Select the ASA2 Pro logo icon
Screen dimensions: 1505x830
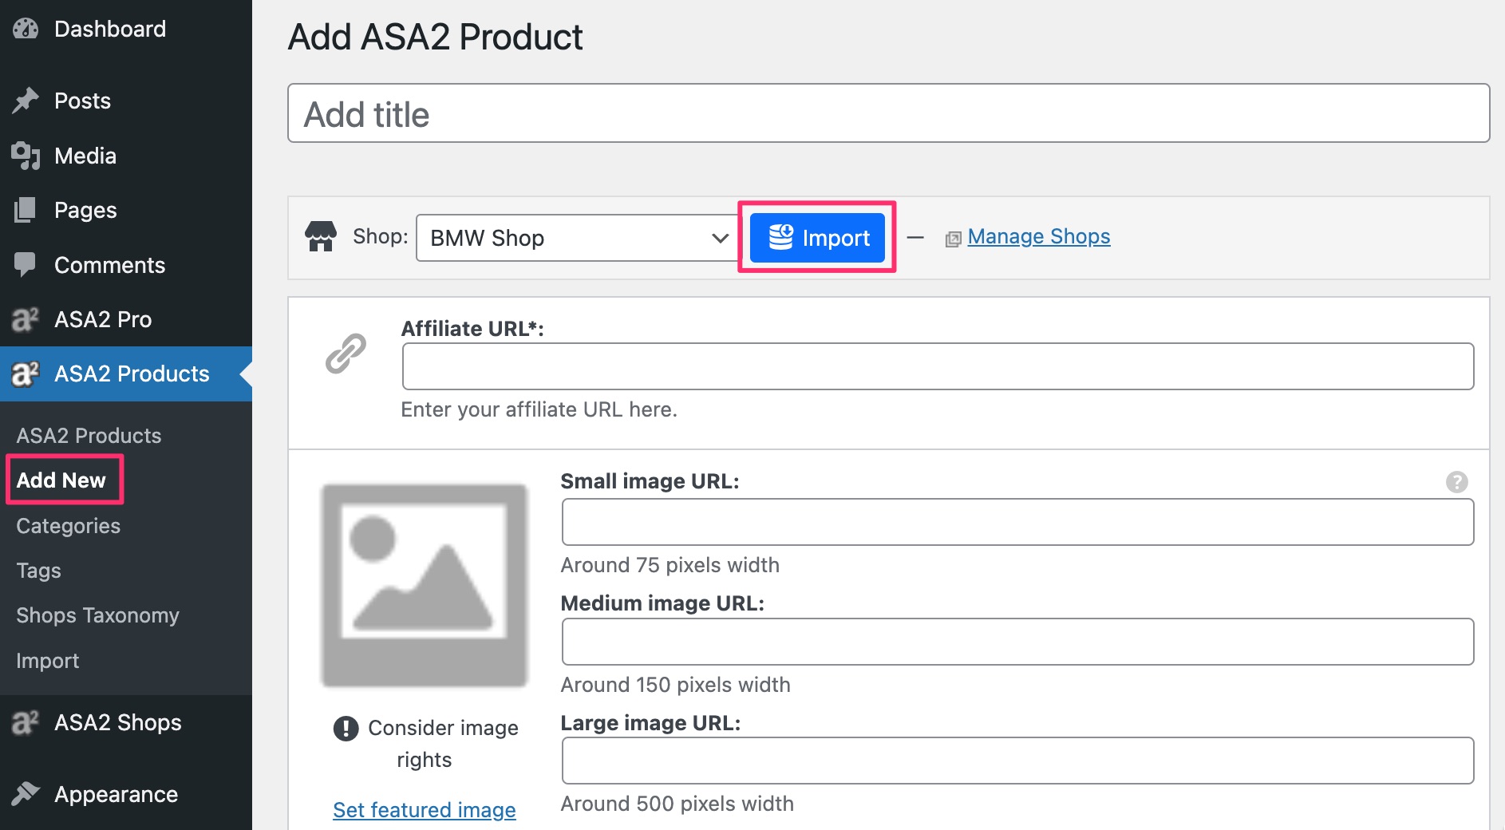(x=26, y=319)
